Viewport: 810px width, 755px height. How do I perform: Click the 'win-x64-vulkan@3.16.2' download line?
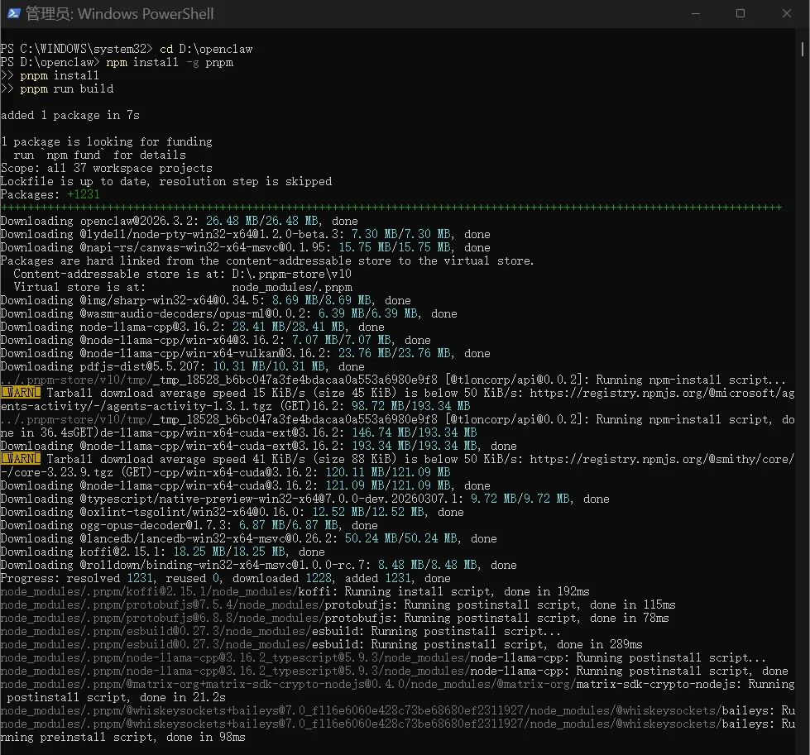click(246, 353)
